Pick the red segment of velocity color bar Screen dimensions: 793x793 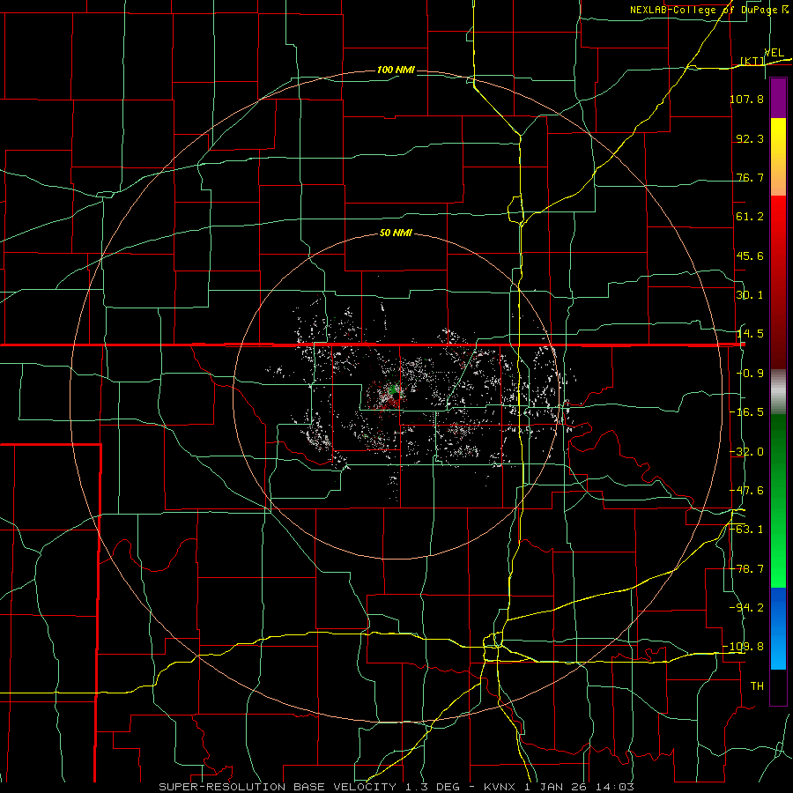[778, 282]
